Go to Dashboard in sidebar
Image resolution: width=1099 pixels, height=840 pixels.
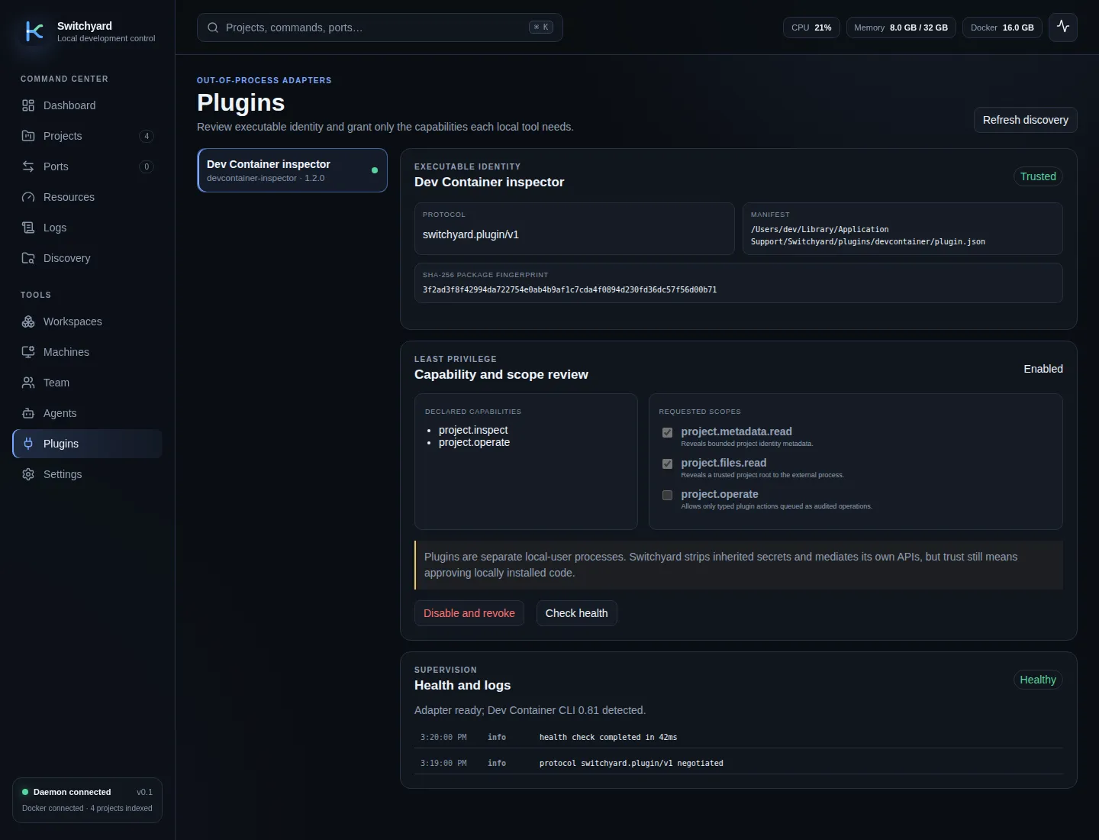click(x=87, y=105)
